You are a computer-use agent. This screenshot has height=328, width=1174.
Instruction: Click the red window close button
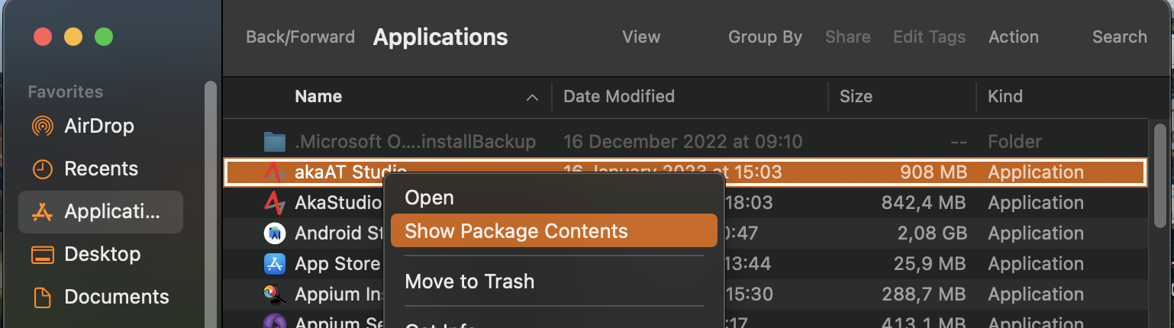pyautogui.click(x=43, y=37)
